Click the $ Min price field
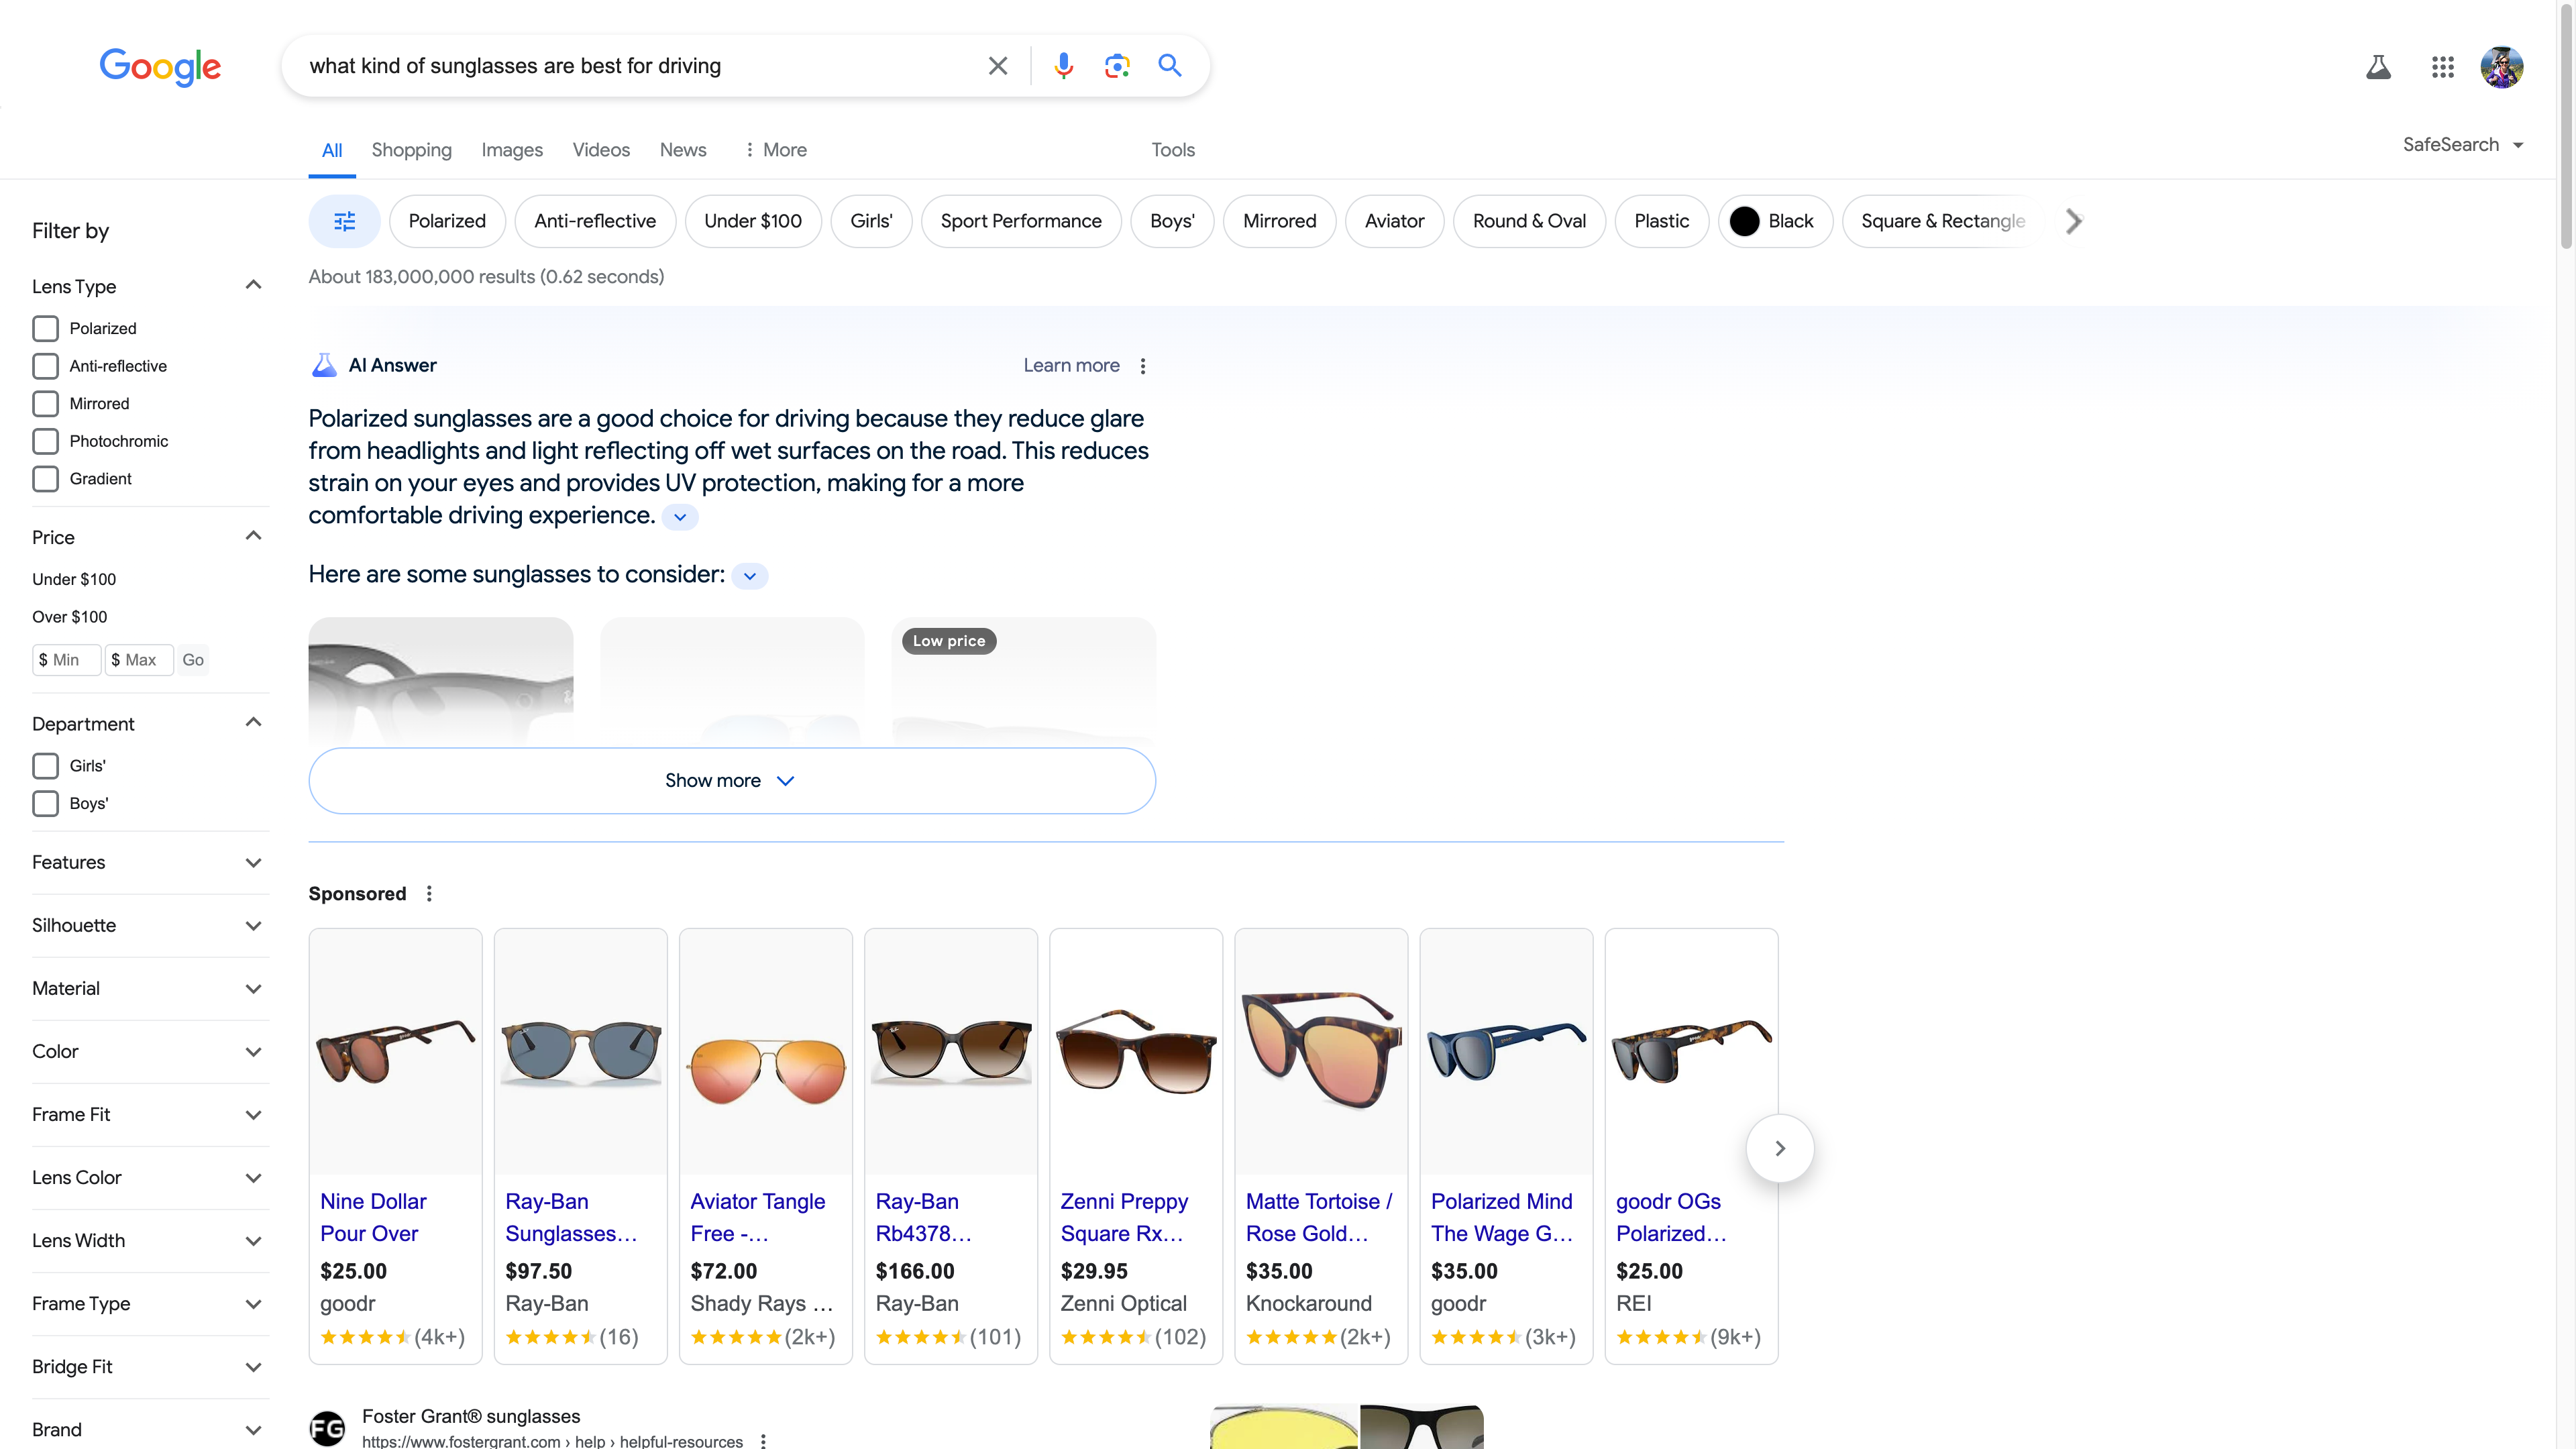This screenshot has width=2576, height=1449. 66,660
